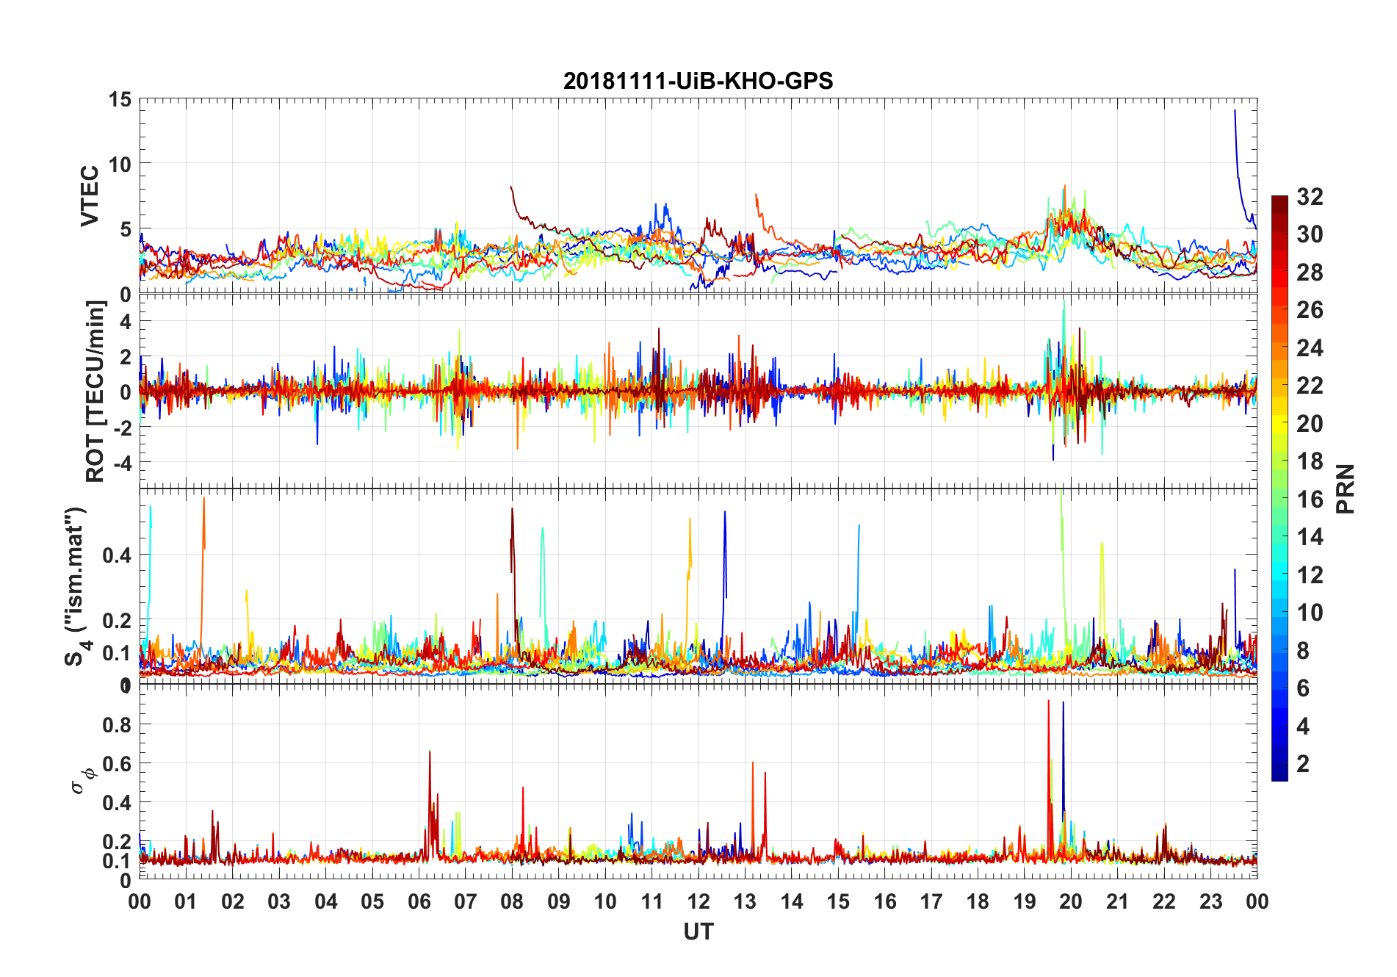The image size is (1397, 977).
Task: Select colorbar tick label "16"
Action: point(1310,499)
